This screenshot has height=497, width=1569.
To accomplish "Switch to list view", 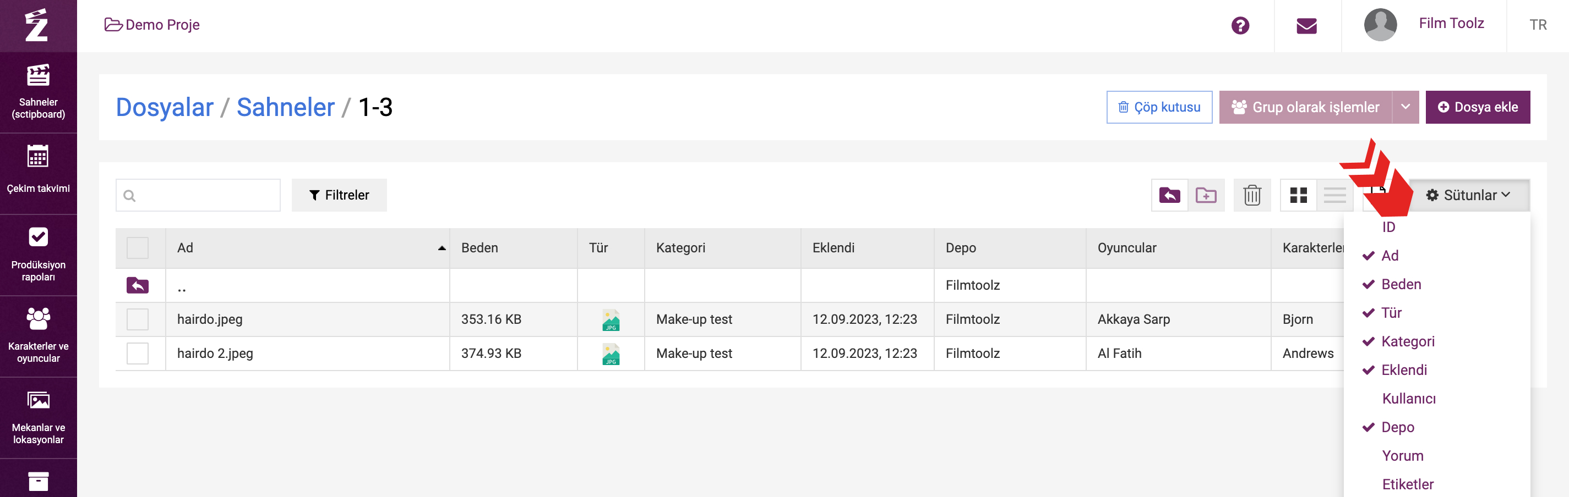I will (x=1334, y=195).
